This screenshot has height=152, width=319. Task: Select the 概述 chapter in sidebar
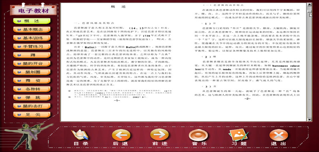click(x=32, y=21)
